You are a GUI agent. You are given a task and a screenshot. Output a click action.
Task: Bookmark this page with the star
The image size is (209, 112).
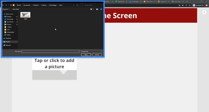coord(190,5)
